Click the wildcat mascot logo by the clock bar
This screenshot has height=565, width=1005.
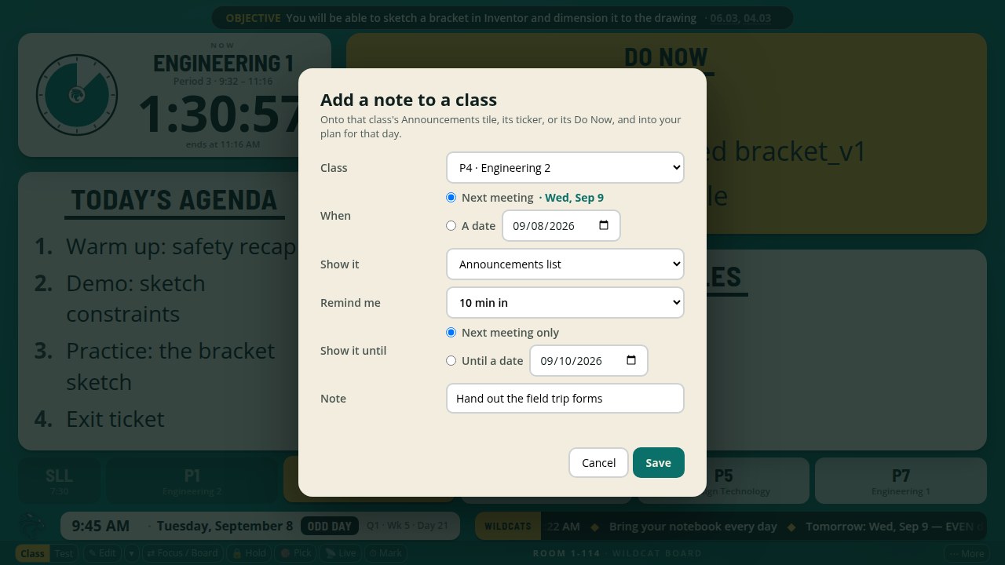pos(32,526)
